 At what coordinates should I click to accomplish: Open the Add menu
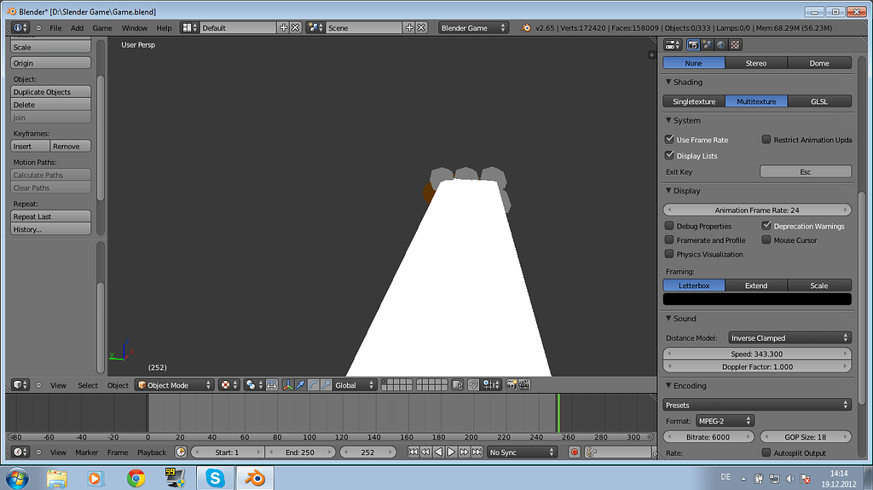[x=77, y=28]
